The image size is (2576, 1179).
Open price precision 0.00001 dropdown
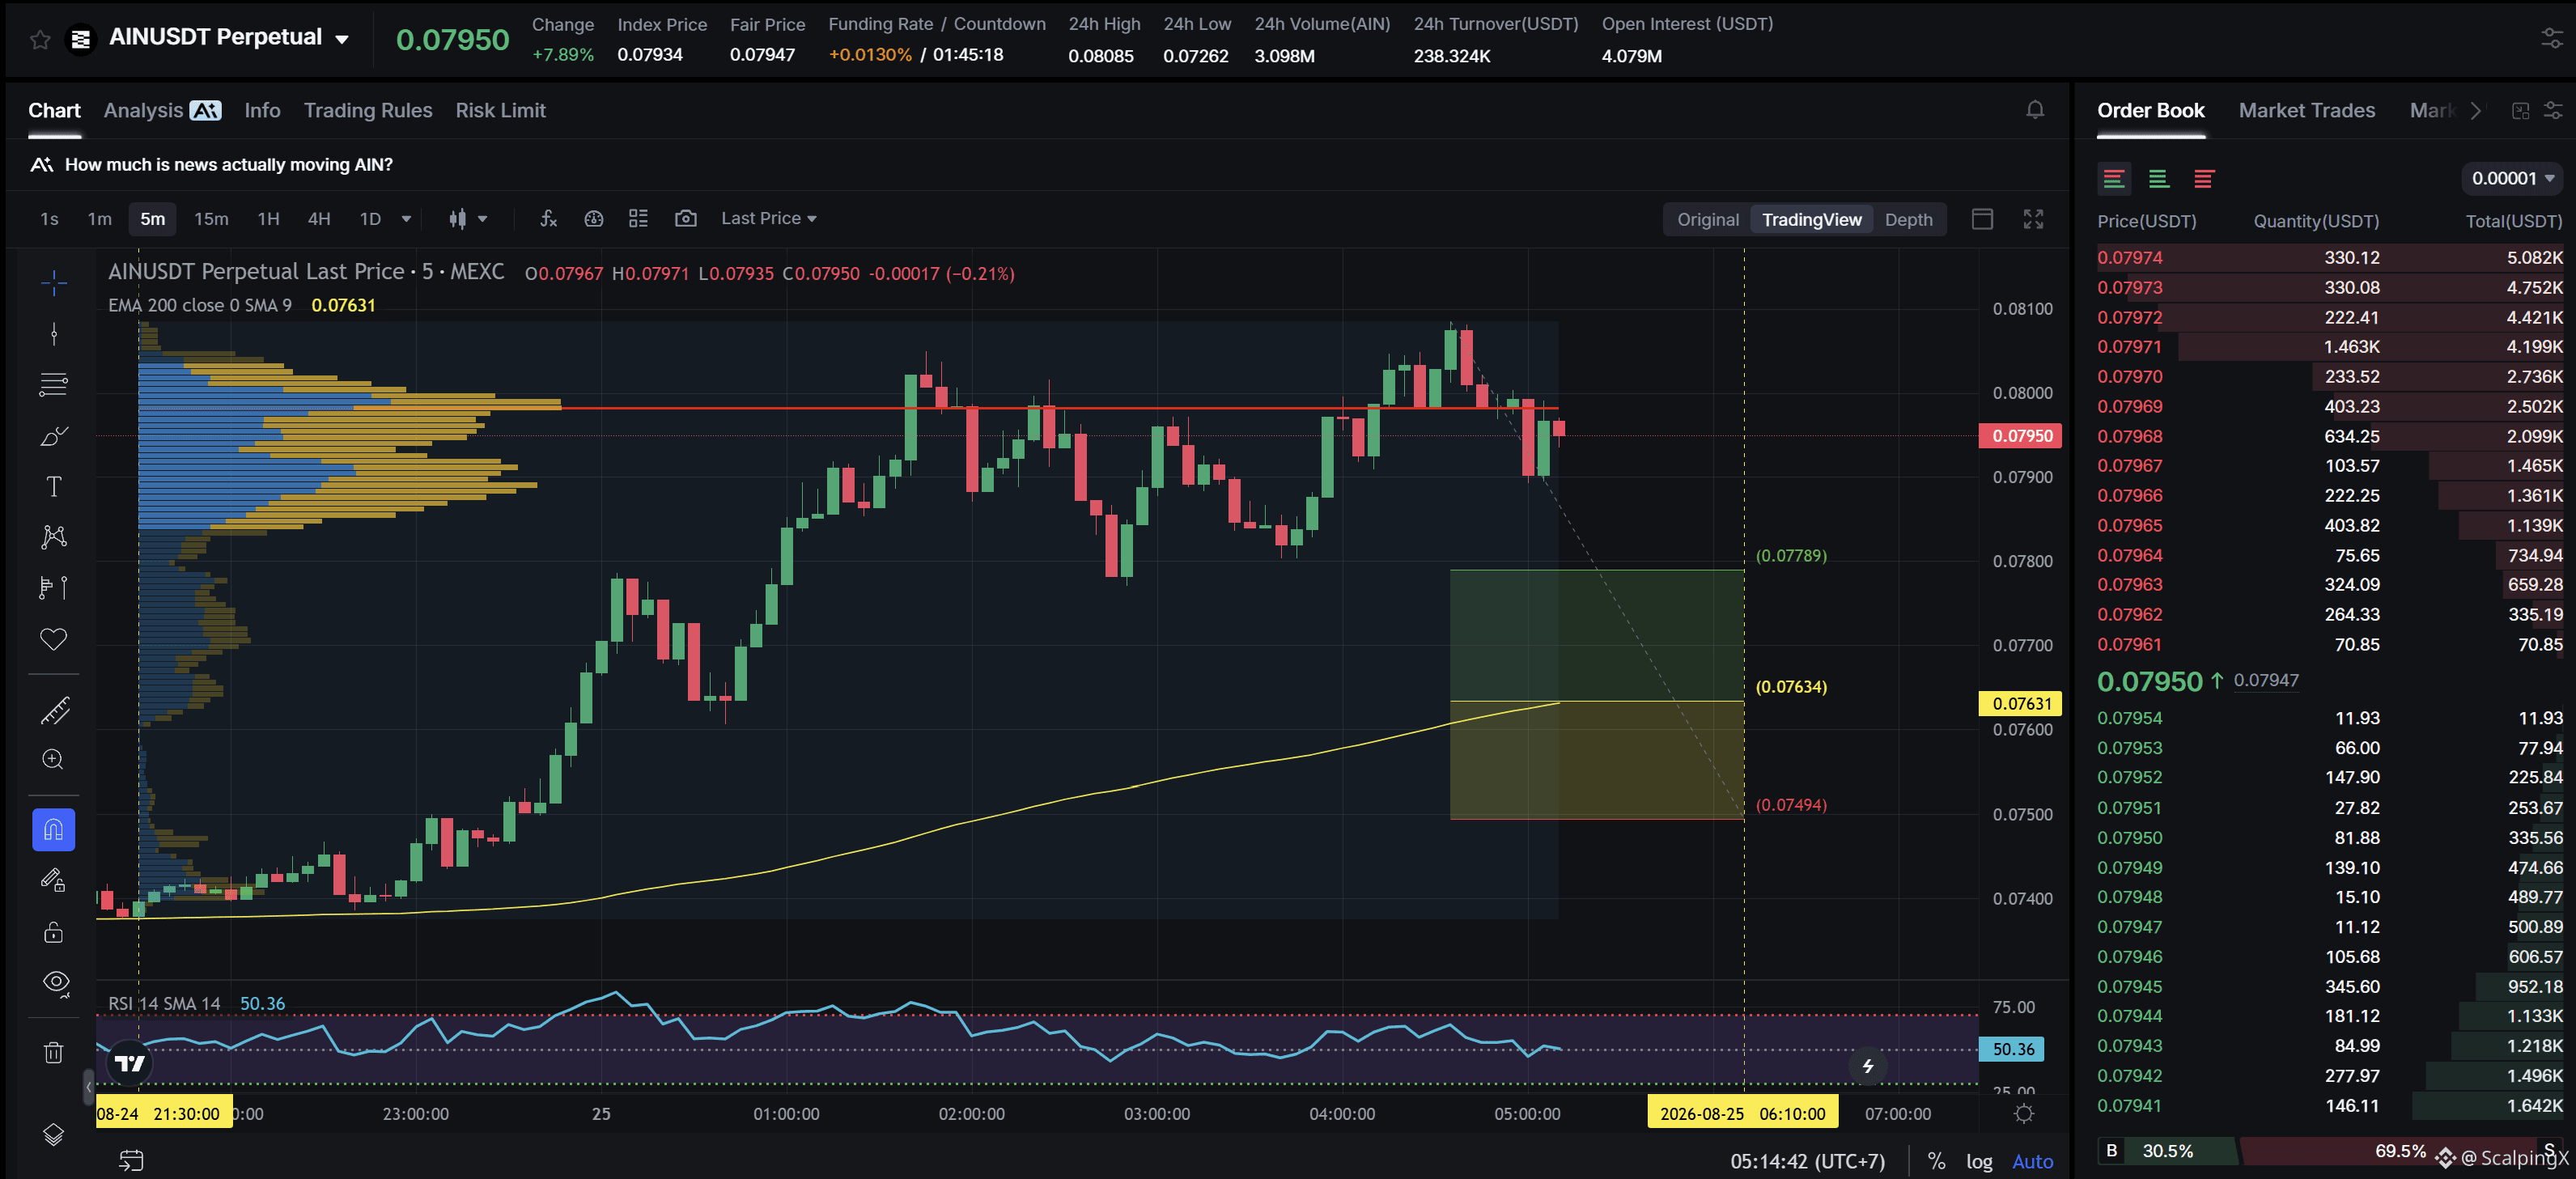[2511, 179]
